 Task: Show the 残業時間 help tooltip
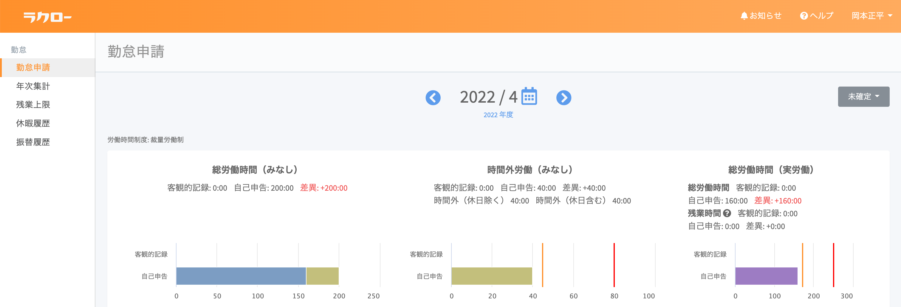(x=727, y=213)
